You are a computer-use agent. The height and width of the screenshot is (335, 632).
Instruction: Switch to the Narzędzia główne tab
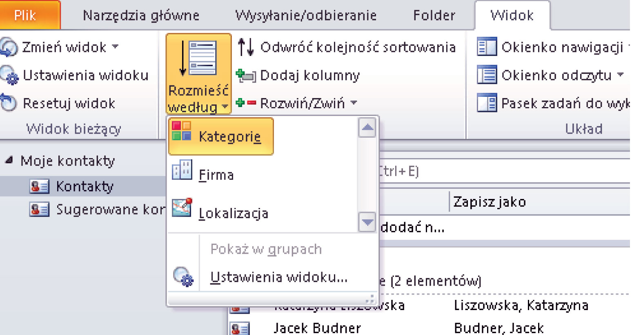coord(141,16)
